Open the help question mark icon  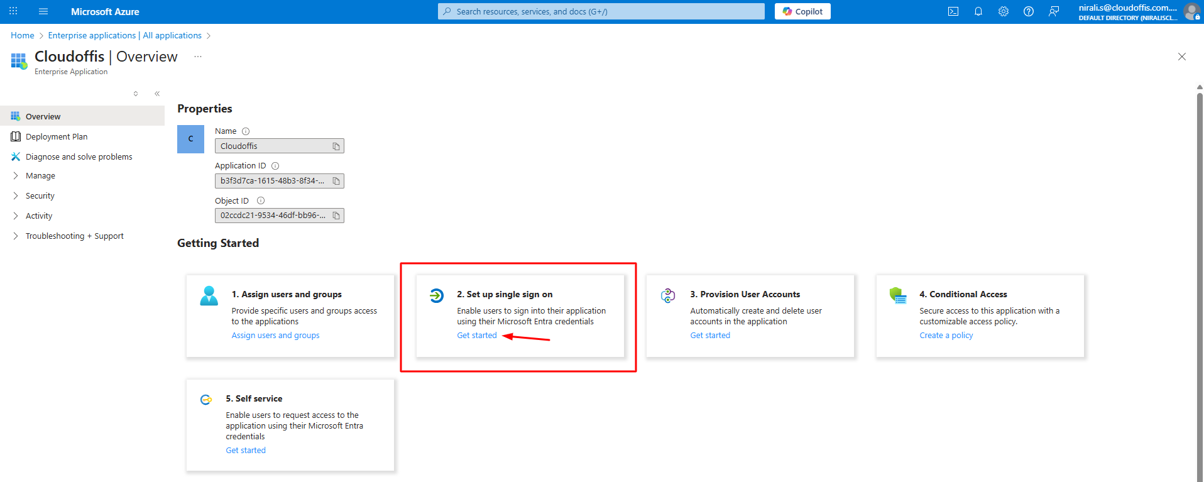[1029, 11]
